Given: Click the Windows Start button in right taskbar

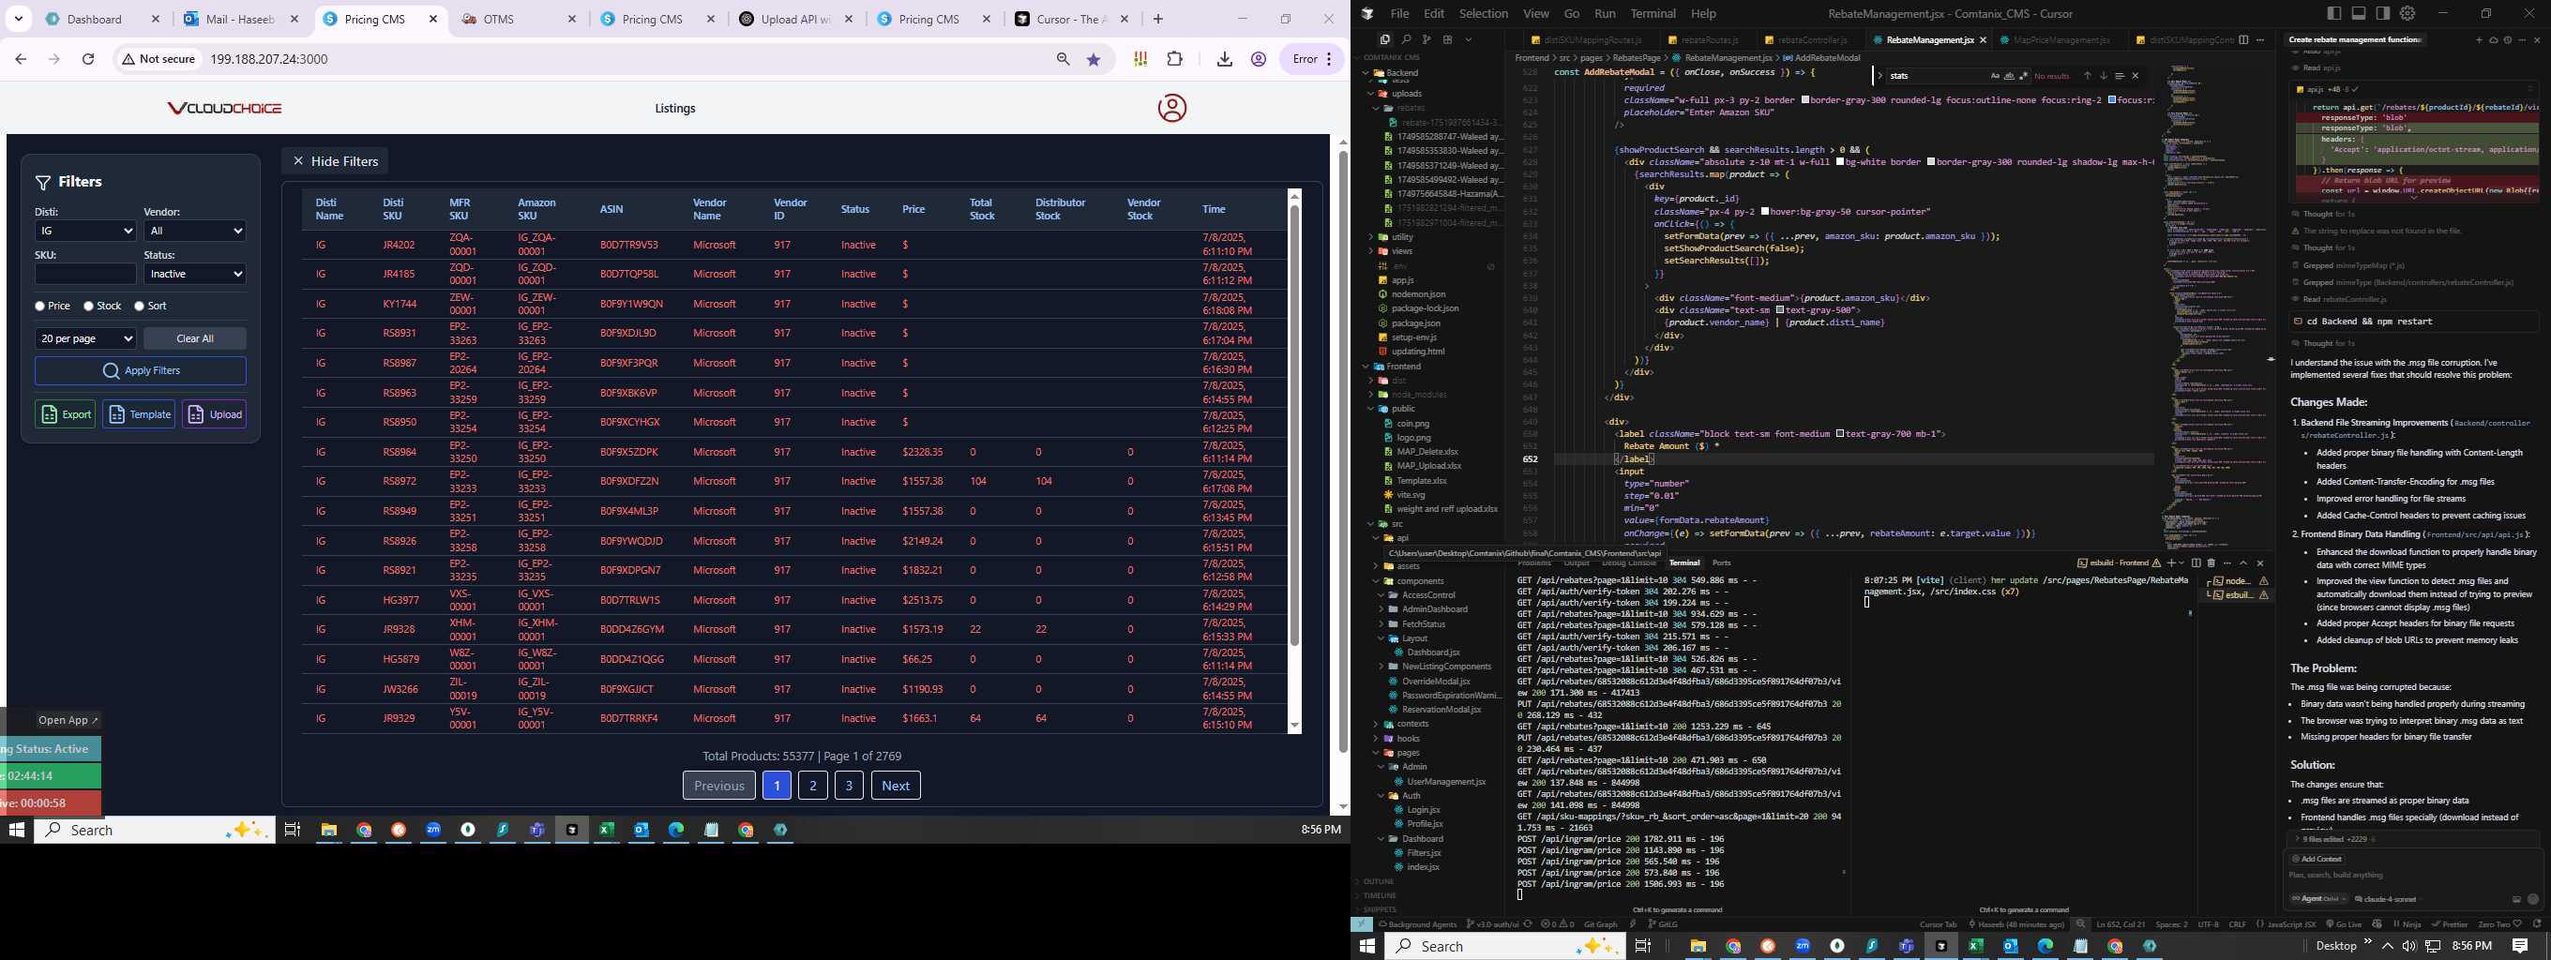Looking at the screenshot, I should pyautogui.click(x=1367, y=945).
